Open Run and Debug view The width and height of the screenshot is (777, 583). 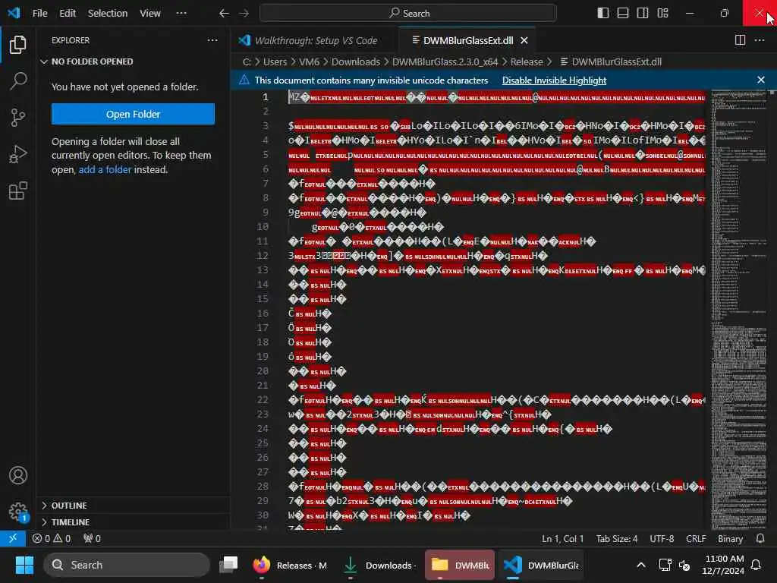click(18, 154)
